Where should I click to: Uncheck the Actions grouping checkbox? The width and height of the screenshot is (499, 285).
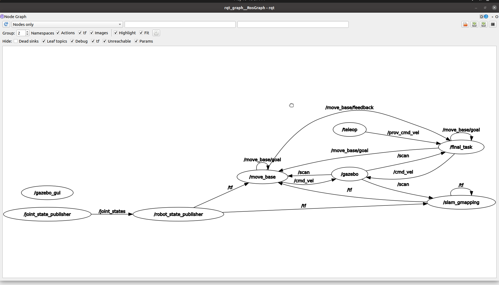(x=58, y=33)
